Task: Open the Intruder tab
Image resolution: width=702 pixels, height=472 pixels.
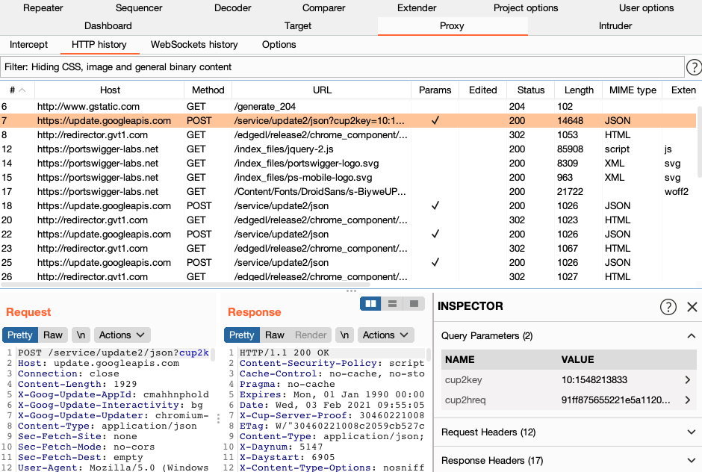Action: 615,26
